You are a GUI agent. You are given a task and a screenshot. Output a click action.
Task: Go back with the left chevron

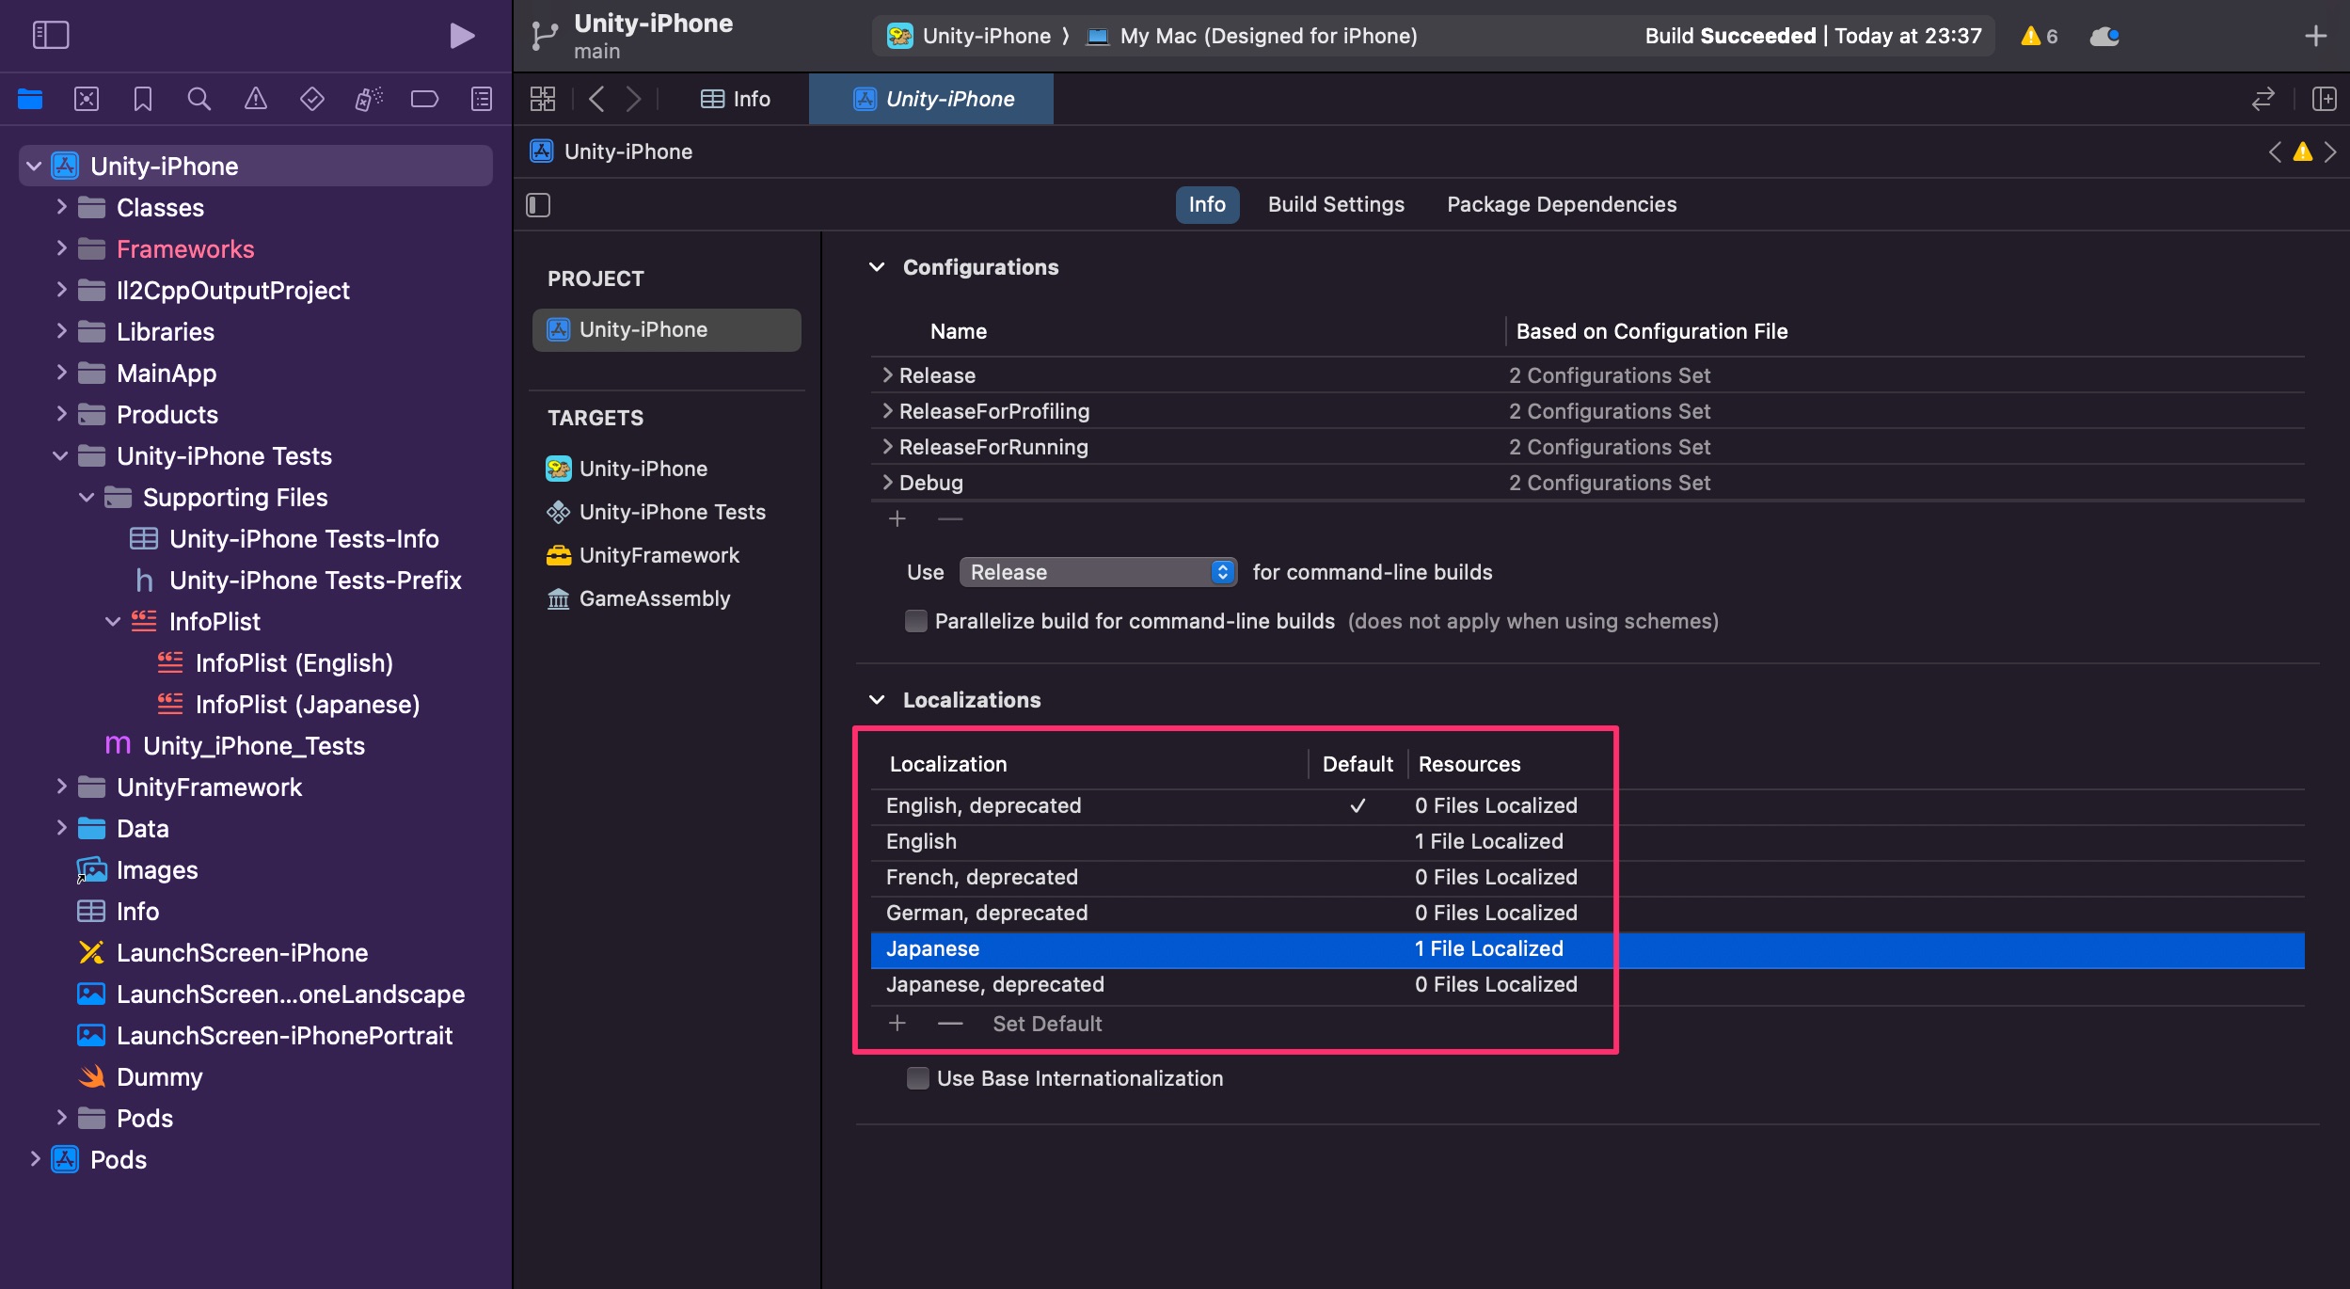[x=596, y=99]
